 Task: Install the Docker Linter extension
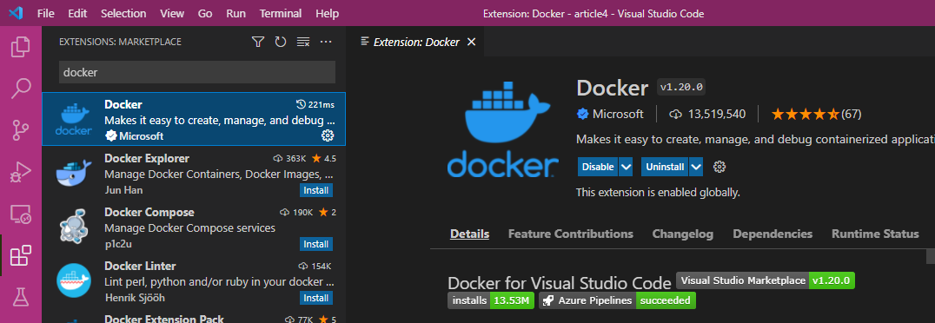(316, 298)
